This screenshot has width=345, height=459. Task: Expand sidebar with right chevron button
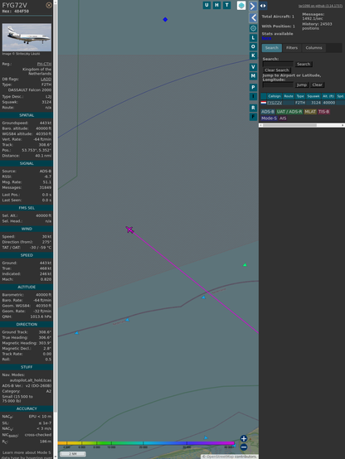pos(253,6)
